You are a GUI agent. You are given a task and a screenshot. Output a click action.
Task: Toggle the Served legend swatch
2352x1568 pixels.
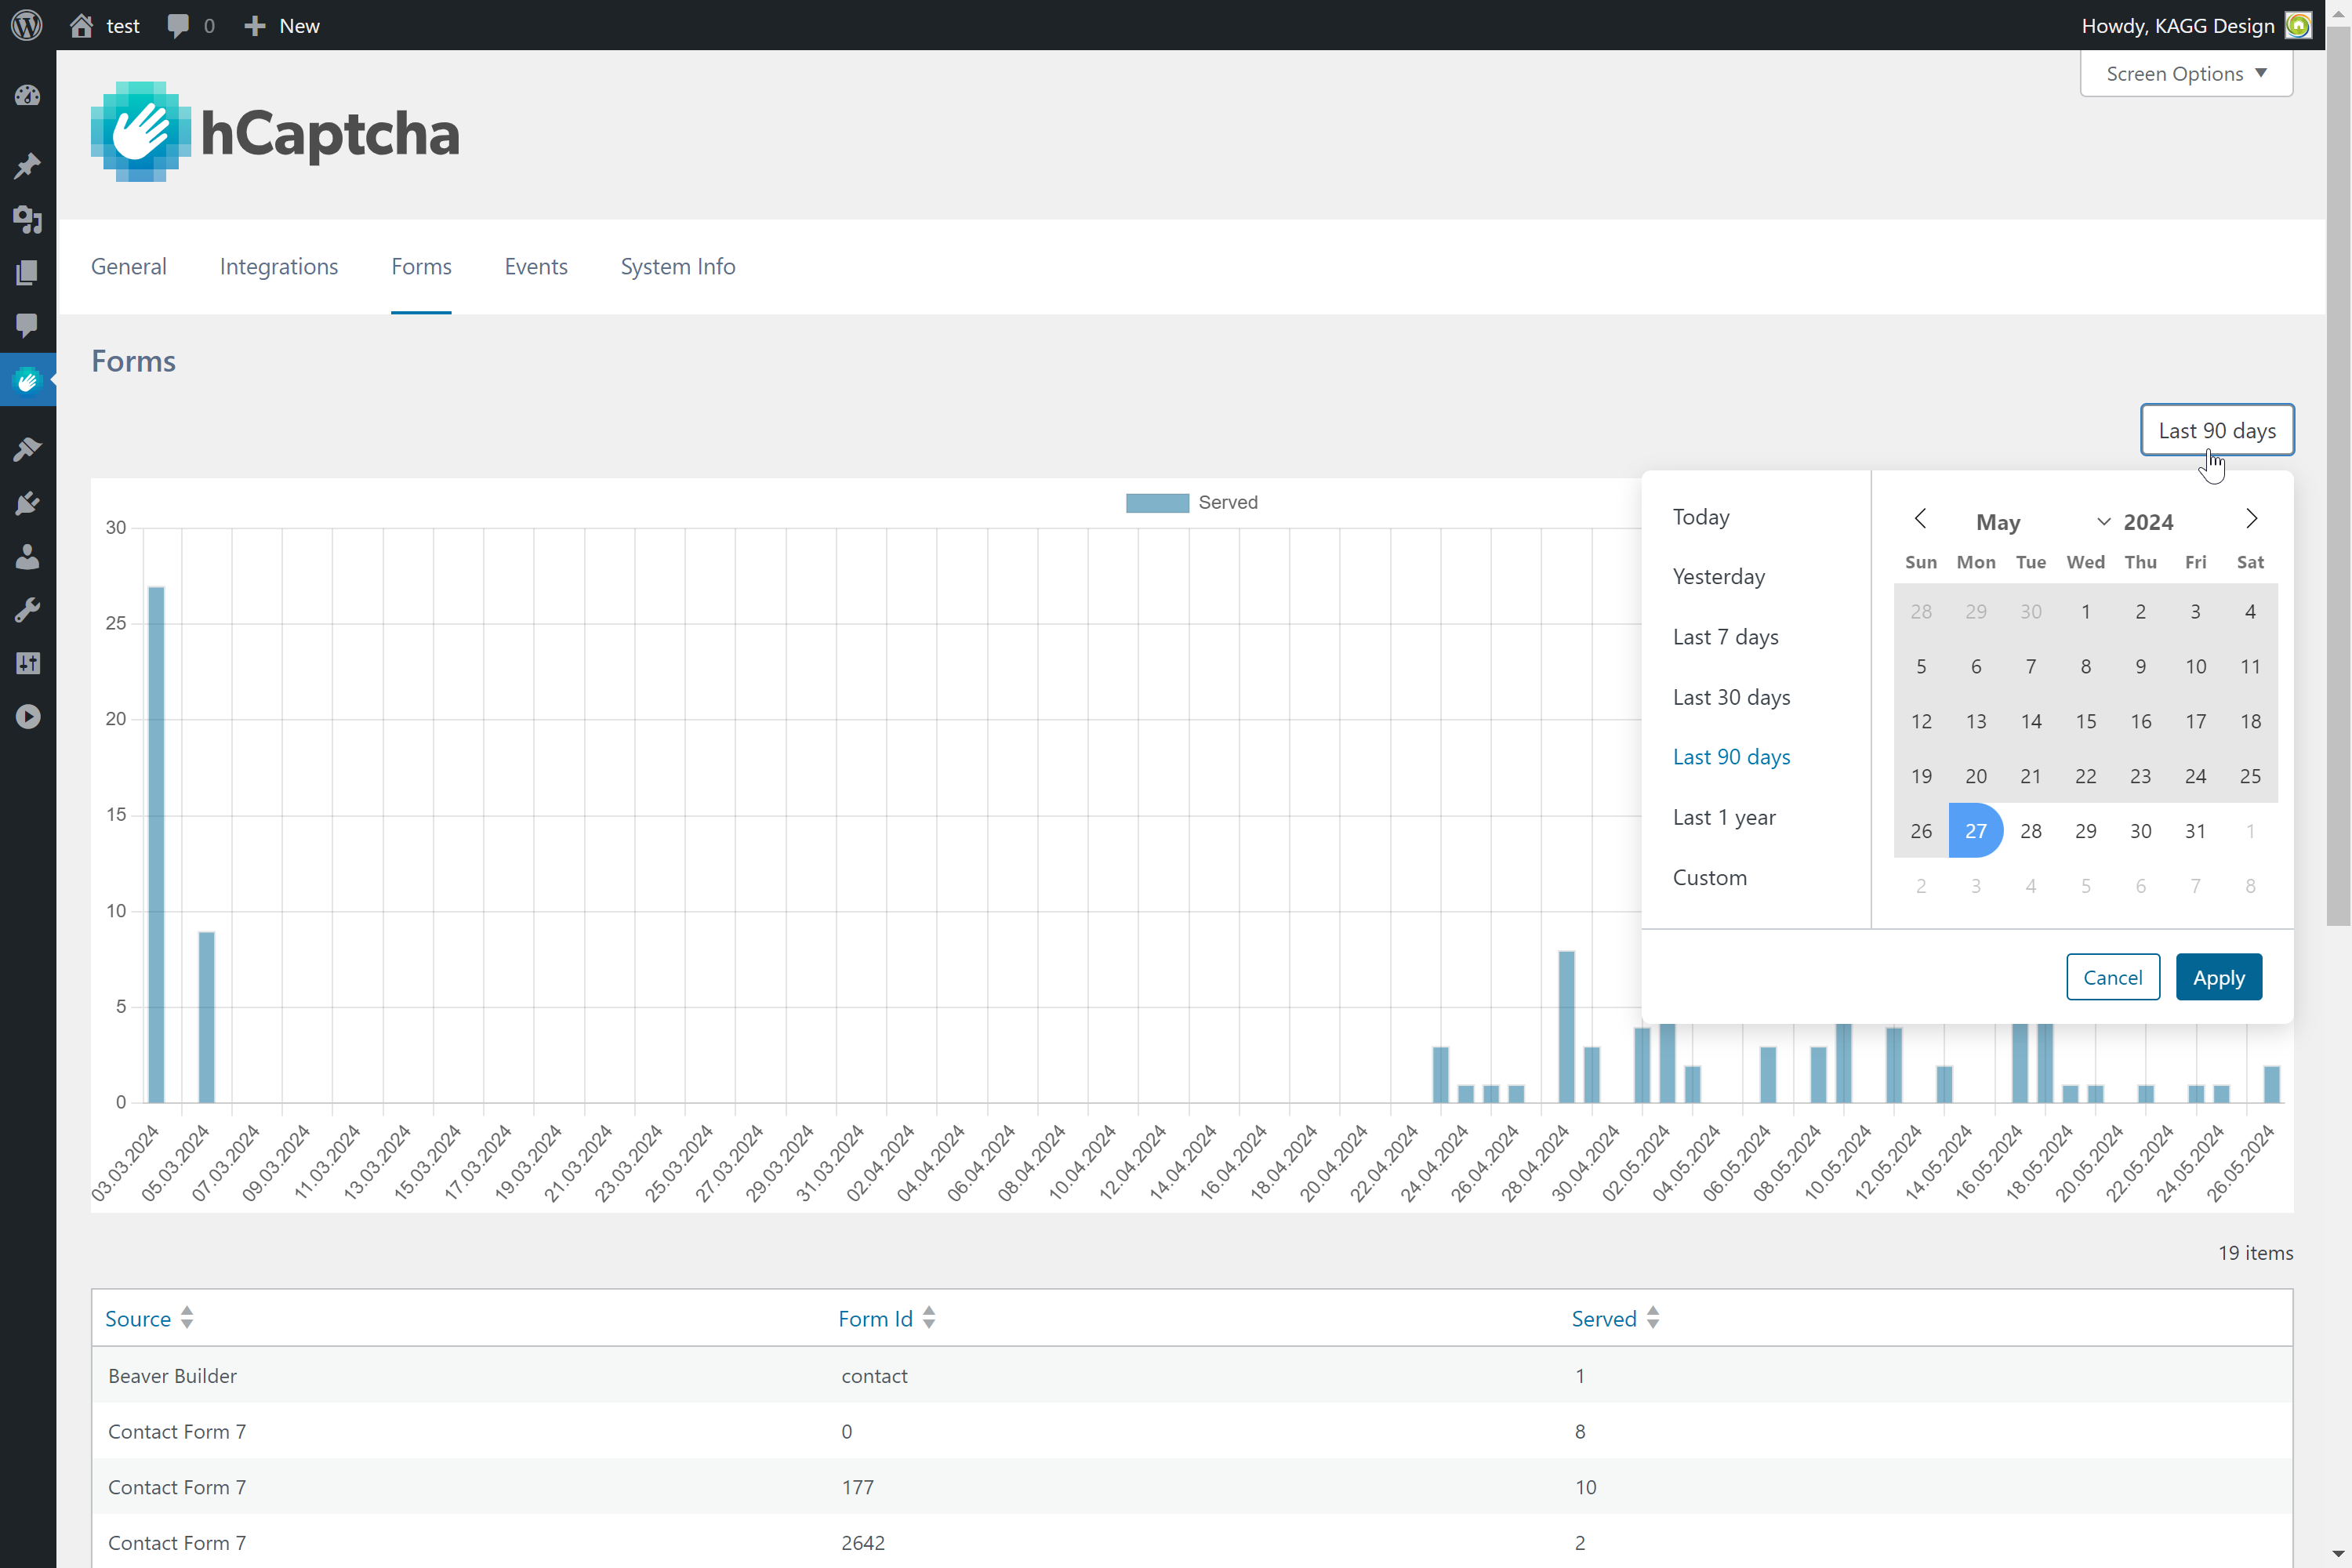tap(1157, 502)
